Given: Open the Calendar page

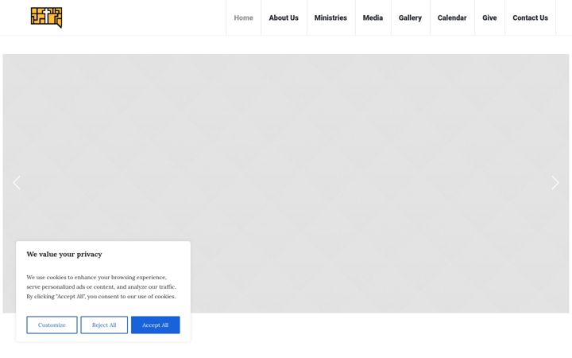Looking at the screenshot, I should tap(452, 18).
